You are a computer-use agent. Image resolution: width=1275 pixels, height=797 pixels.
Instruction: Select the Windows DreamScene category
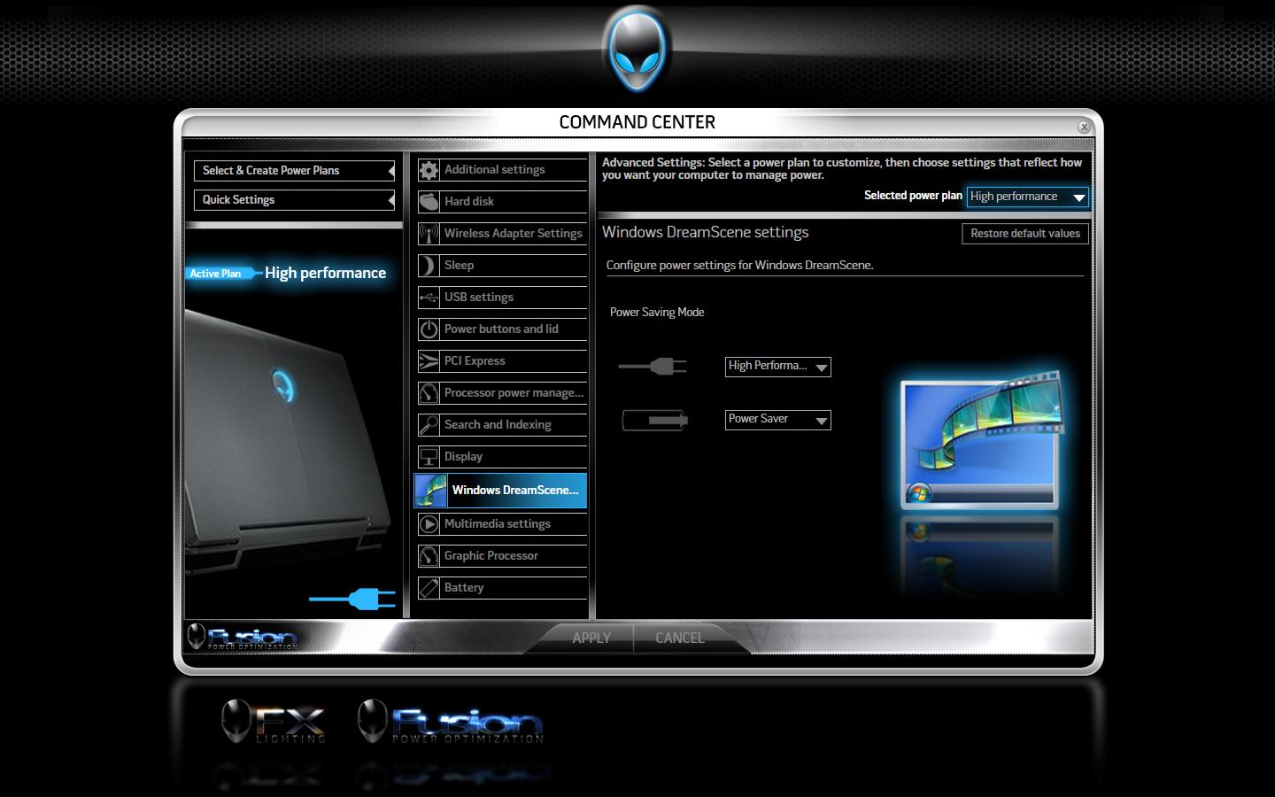click(500, 491)
